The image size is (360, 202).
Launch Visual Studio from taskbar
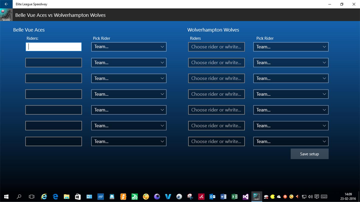coord(246,197)
